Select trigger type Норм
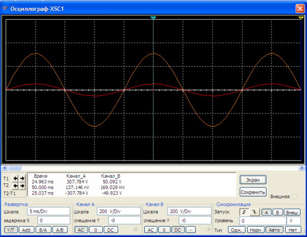 point(256,230)
